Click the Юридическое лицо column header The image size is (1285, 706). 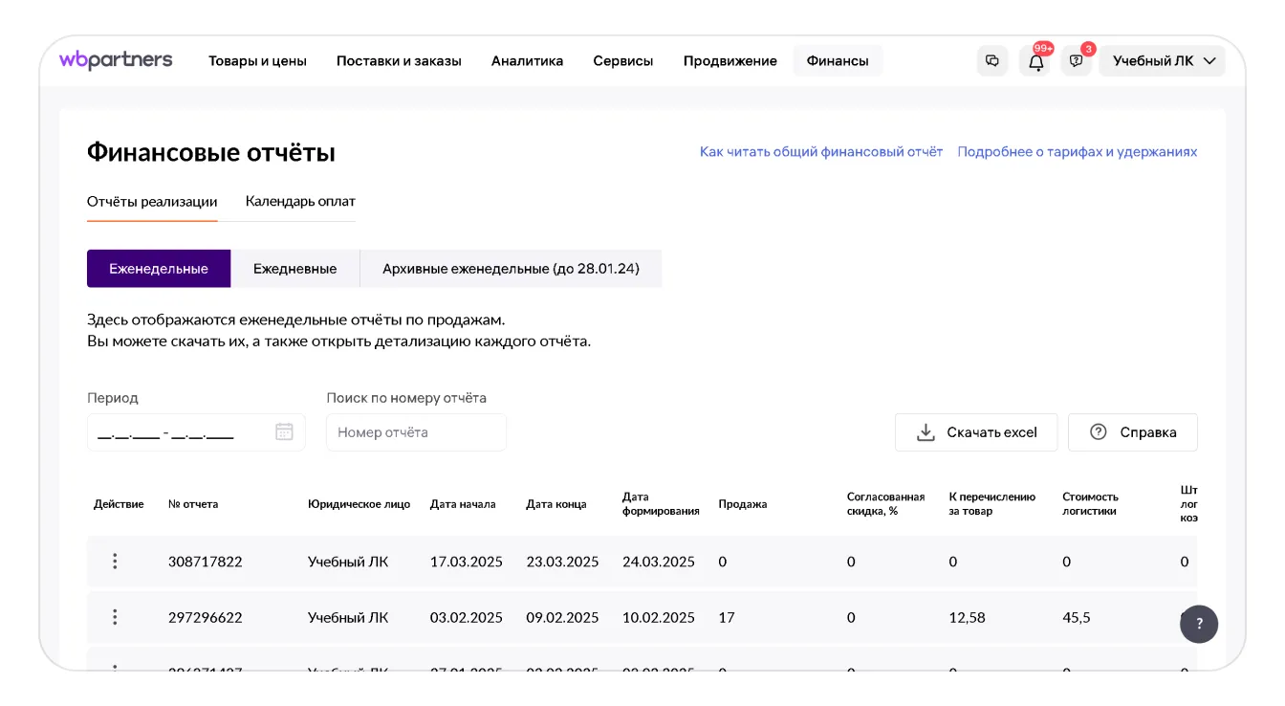(x=359, y=504)
